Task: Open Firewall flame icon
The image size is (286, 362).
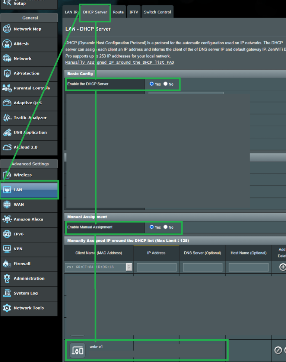Action: 7,263
